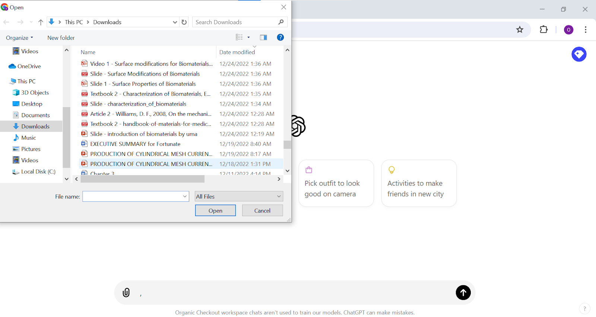Select This PC in the navigation pane
The width and height of the screenshot is (596, 317).
[x=23, y=81]
